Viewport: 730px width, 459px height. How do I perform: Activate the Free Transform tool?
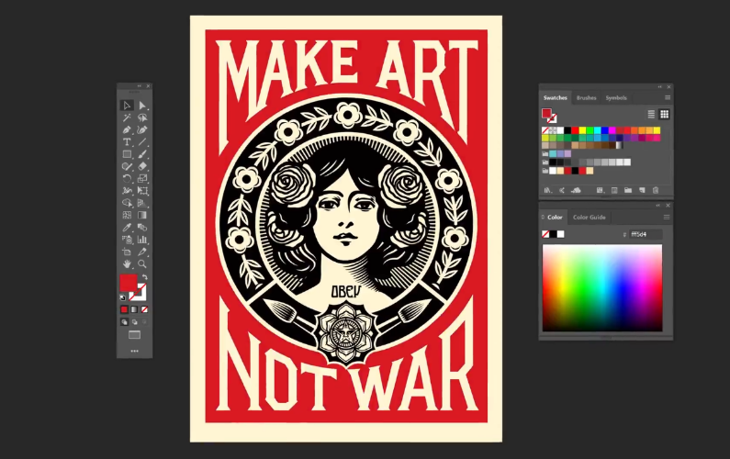(142, 190)
